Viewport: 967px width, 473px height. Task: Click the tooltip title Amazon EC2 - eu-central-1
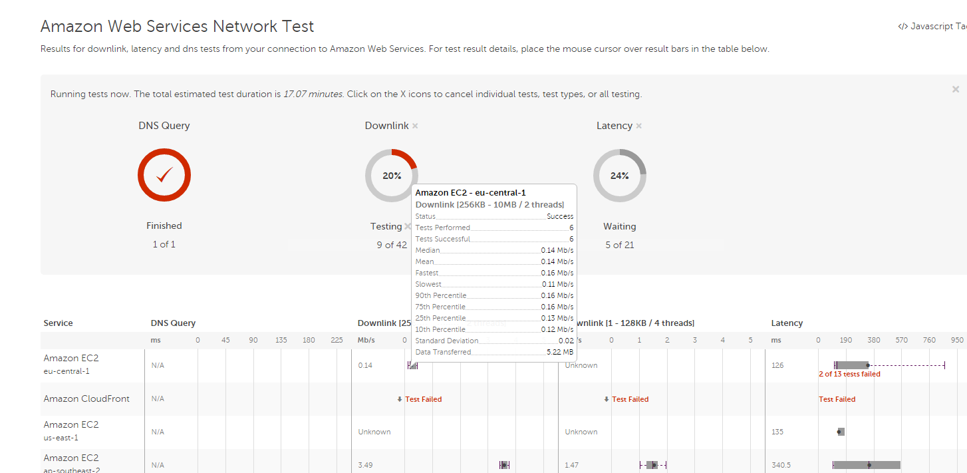pyautogui.click(x=471, y=193)
